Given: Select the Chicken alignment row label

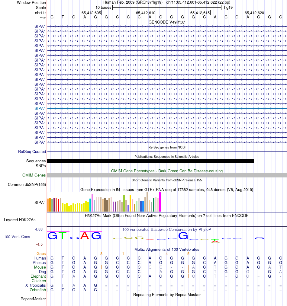Looking at the screenshot, I should pyautogui.click(x=39, y=281).
